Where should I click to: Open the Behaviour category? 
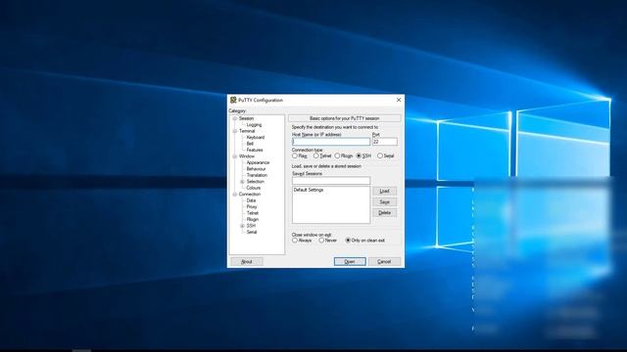(x=256, y=169)
